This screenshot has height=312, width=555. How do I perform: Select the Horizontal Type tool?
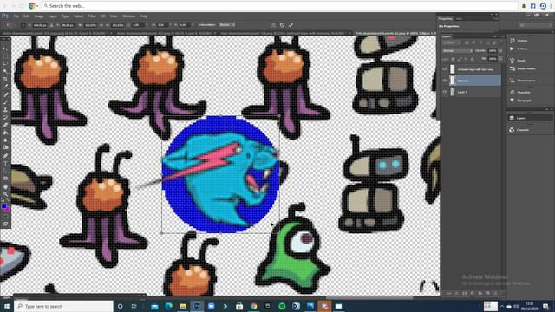tap(5, 164)
